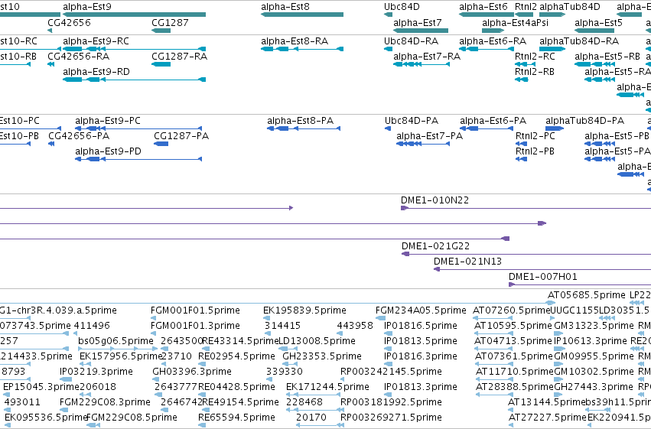The image size is (651, 429).
Task: Click the RP003269271.5prime EST label
Action: point(391,418)
